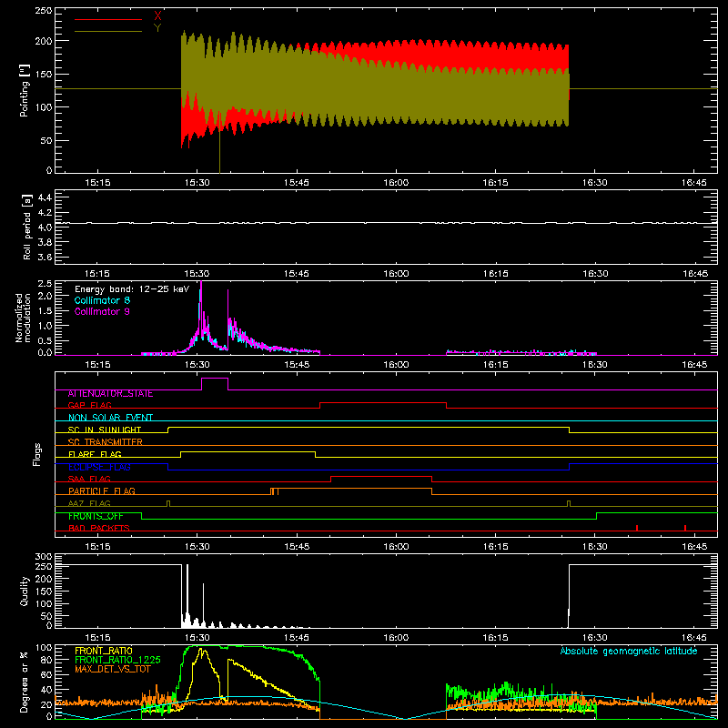
Task: Click the raised FLARE_FLAG segment
Action: (248, 451)
